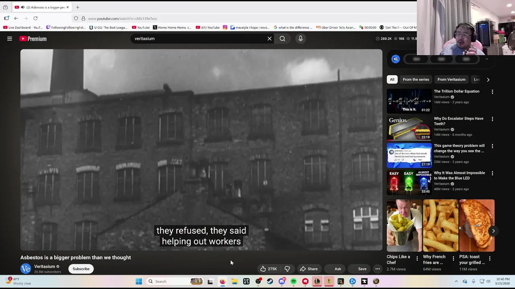The height and width of the screenshot is (289, 515).
Task: Click the tracking protection shield icon
Action: point(76,18)
